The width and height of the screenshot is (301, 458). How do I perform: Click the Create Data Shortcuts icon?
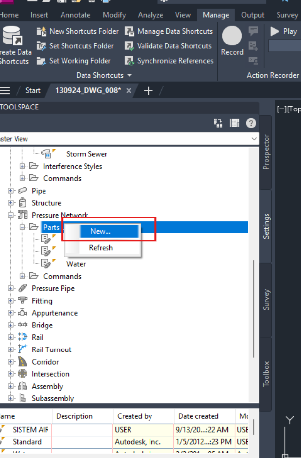(13, 36)
